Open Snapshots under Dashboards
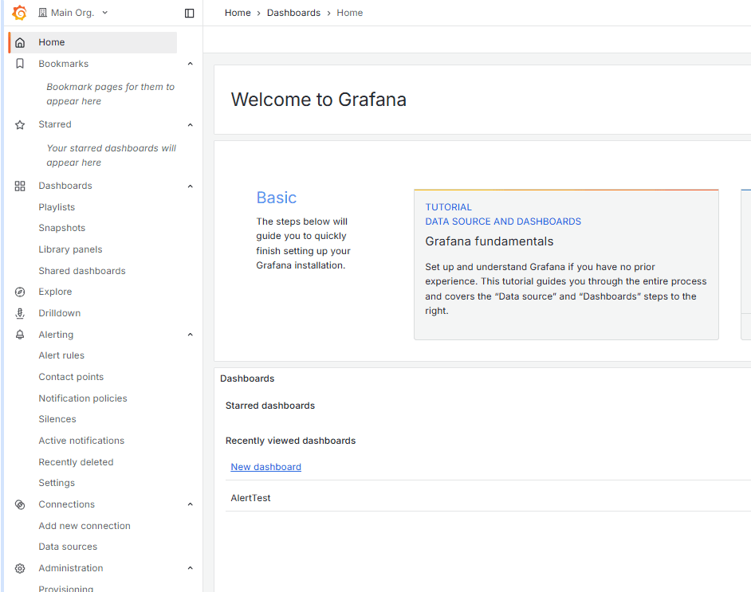 (x=62, y=228)
